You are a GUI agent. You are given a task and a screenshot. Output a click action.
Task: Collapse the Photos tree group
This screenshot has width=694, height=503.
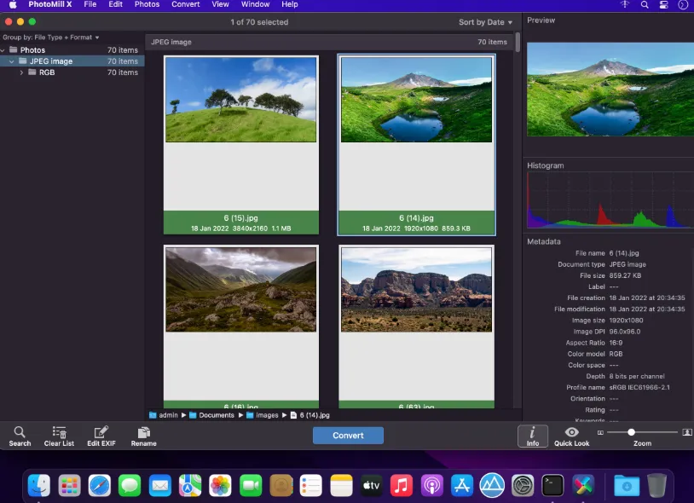click(3, 50)
